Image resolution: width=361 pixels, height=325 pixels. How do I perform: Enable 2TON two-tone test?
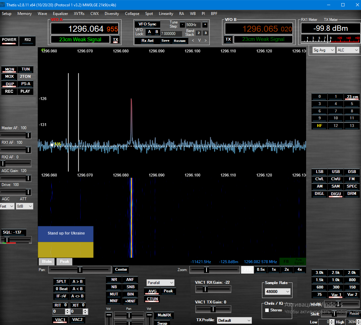25,76
